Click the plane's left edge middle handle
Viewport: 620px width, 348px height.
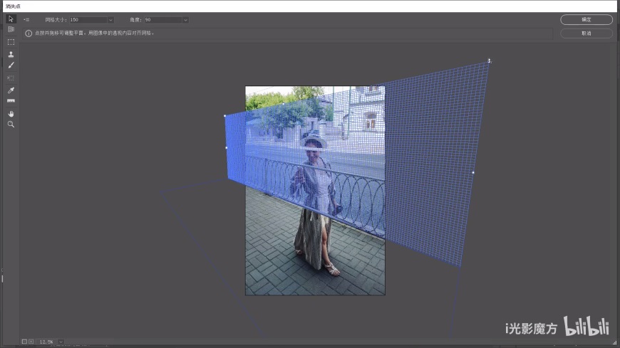pyautogui.click(x=226, y=148)
